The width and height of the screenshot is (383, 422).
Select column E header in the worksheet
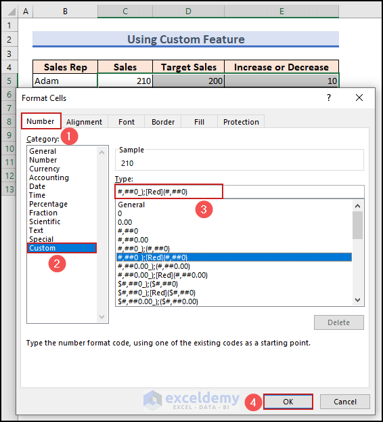pyautogui.click(x=281, y=12)
